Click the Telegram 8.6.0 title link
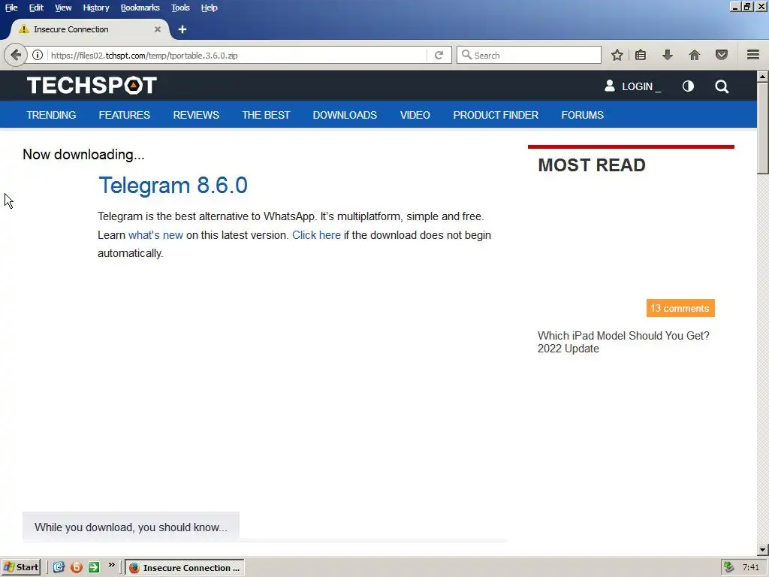The height and width of the screenshot is (577, 769). pos(173,186)
